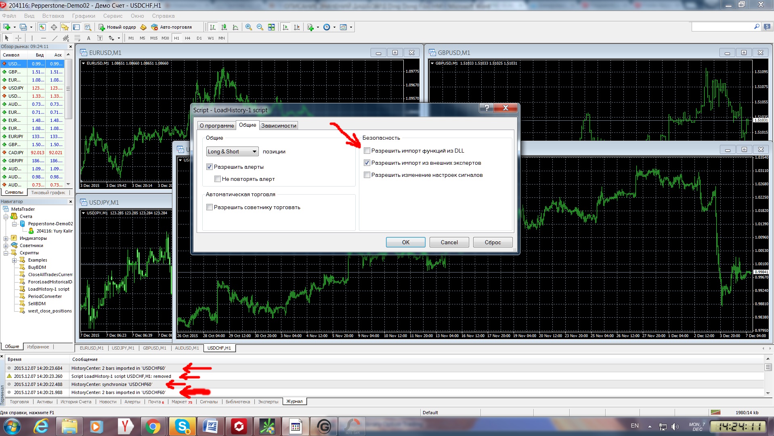The width and height of the screenshot is (774, 436).
Task: Collapse the Pepperstone-Demo02 account node
Action: point(14,224)
